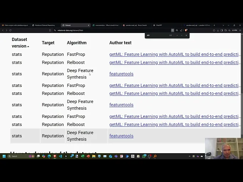Switch to econometrics tab
This screenshot has width=243, height=182.
pos(106,25)
